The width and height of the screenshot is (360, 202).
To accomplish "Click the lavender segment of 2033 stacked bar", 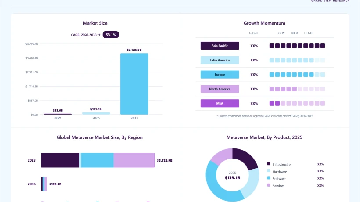I will point(134,160).
